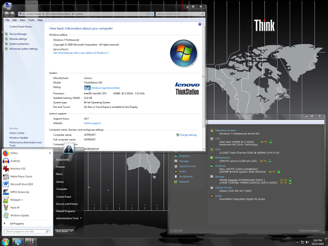Viewport: 328px width, 246px height.
Task: Open IrfanView 4.51 in Start menu
Action: (18, 169)
